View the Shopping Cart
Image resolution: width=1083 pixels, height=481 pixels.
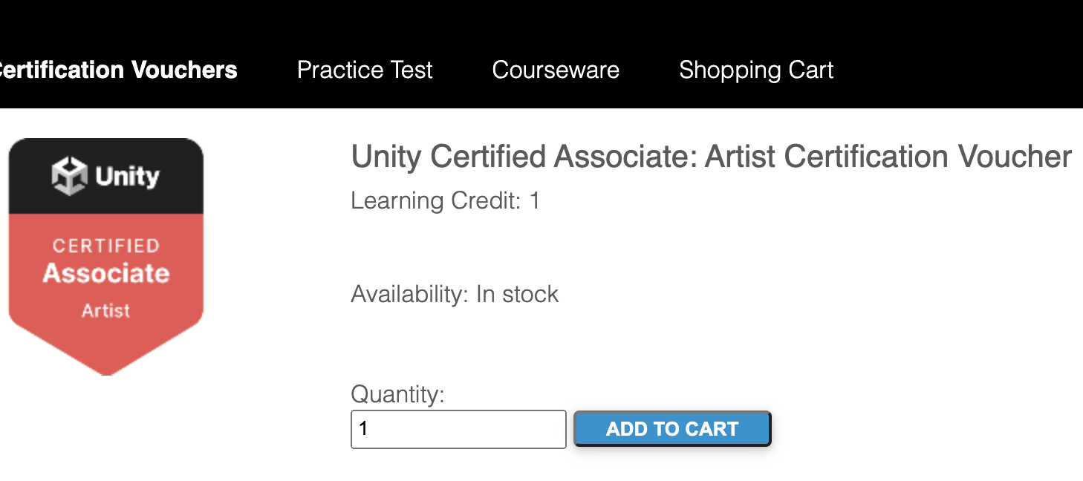(x=756, y=70)
